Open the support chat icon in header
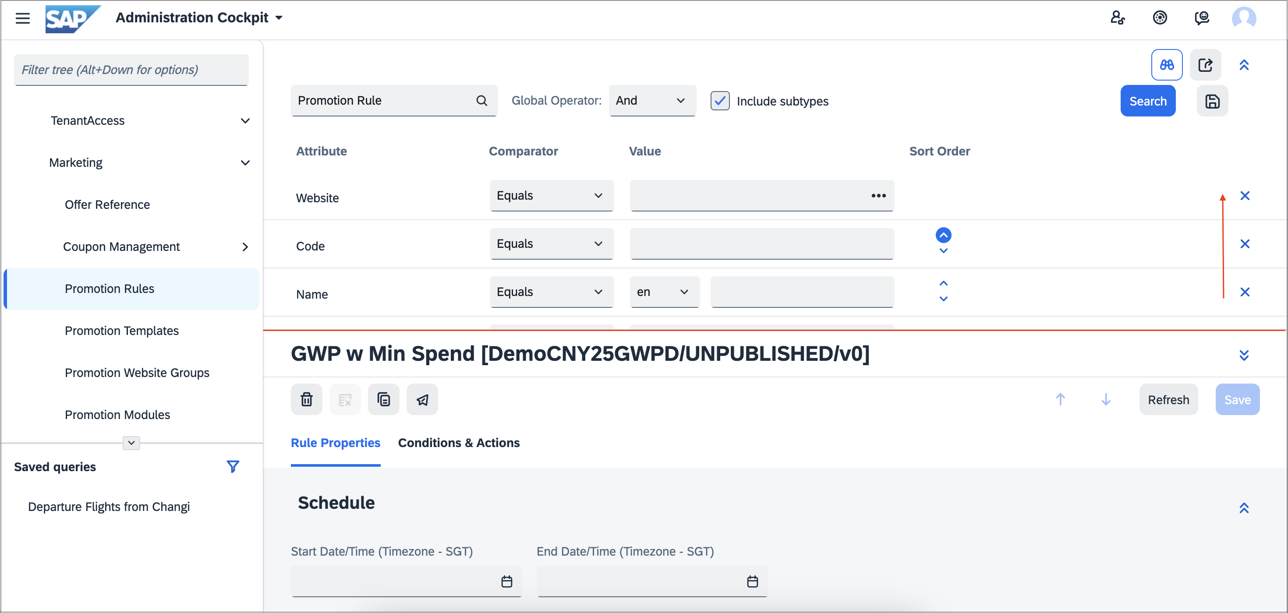The width and height of the screenshot is (1288, 613). coord(1202,18)
